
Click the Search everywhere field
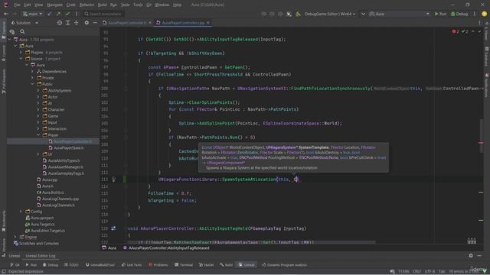coord(104,14)
